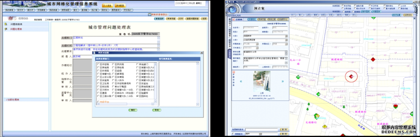The image size is (420, 137).
Task: Click the yellow warning marker near 交通银行
Action: pyautogui.click(x=325, y=126)
